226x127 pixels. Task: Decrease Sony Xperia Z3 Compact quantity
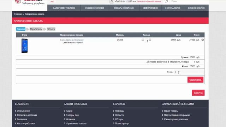143,40
